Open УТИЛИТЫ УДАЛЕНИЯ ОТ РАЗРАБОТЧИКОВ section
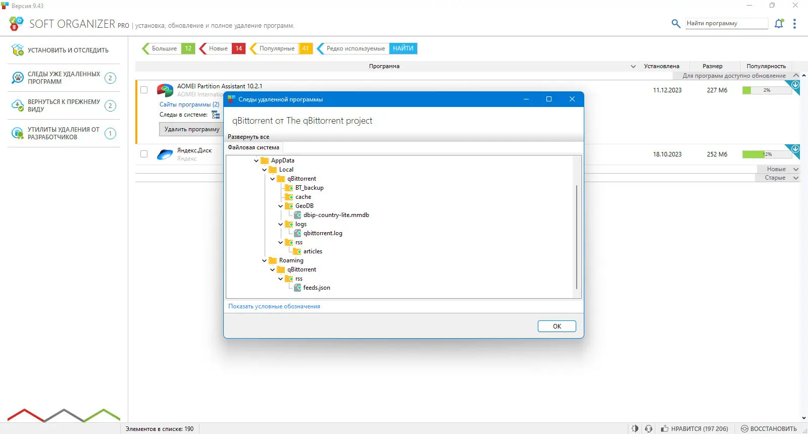Viewport: 808px width, 434px height. point(64,133)
